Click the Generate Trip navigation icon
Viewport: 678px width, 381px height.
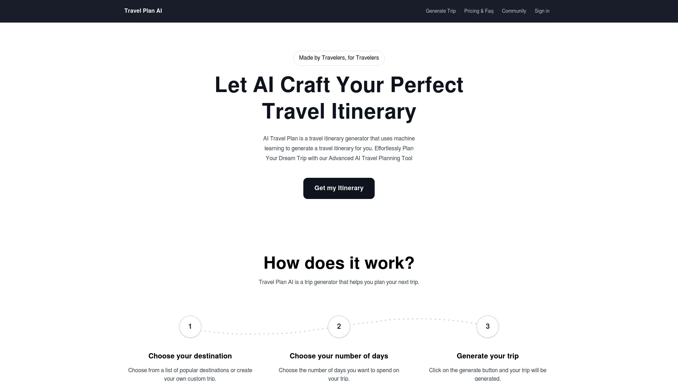click(x=440, y=11)
